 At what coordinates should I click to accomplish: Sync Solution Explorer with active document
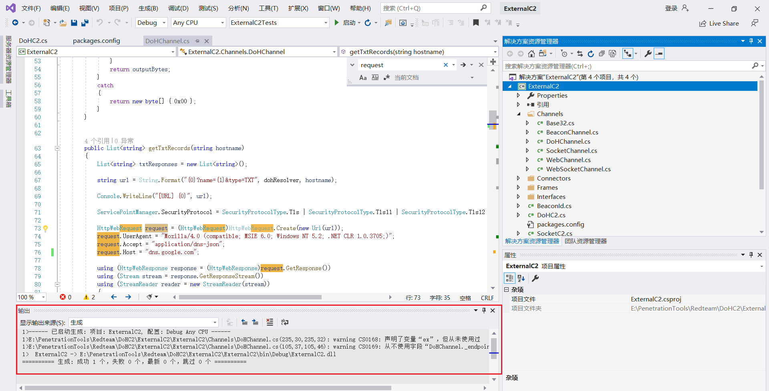point(580,54)
